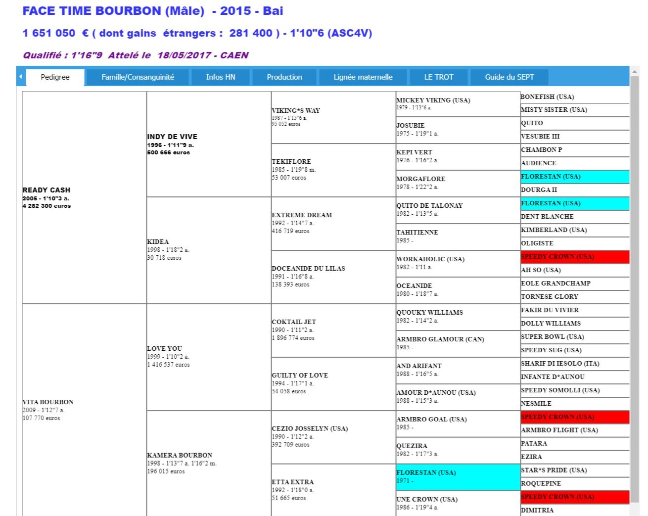
Task: Click DIMITRIA ancestor
Action: click(537, 510)
